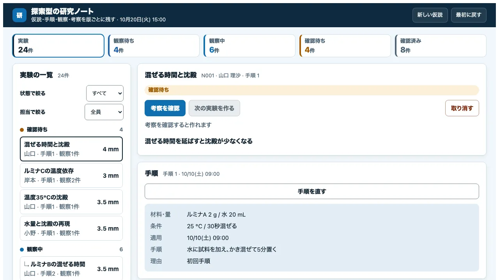Click the 実験の一覧 heading
This screenshot has height=280, width=499.
(x=36, y=75)
